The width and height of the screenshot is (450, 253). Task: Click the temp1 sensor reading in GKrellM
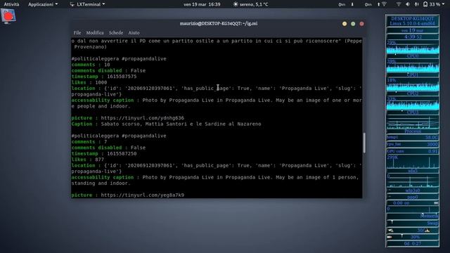[x=413, y=138]
